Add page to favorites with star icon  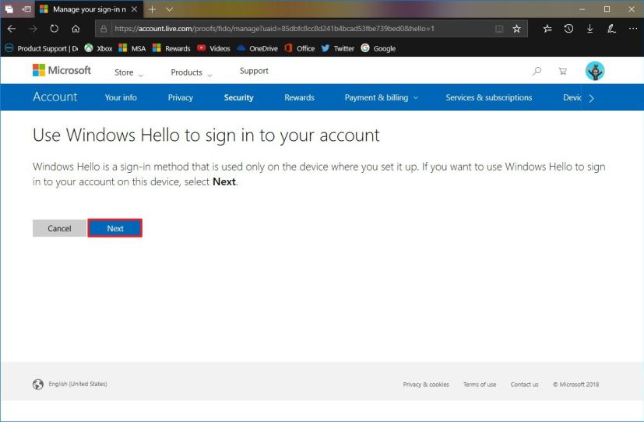pyautogui.click(x=516, y=29)
